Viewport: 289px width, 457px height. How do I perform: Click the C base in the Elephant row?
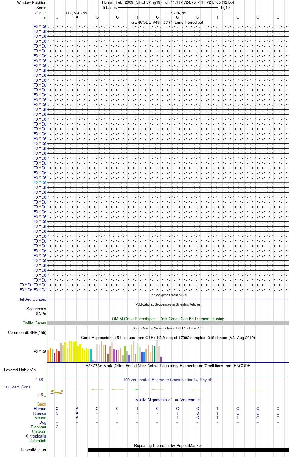tap(57, 427)
